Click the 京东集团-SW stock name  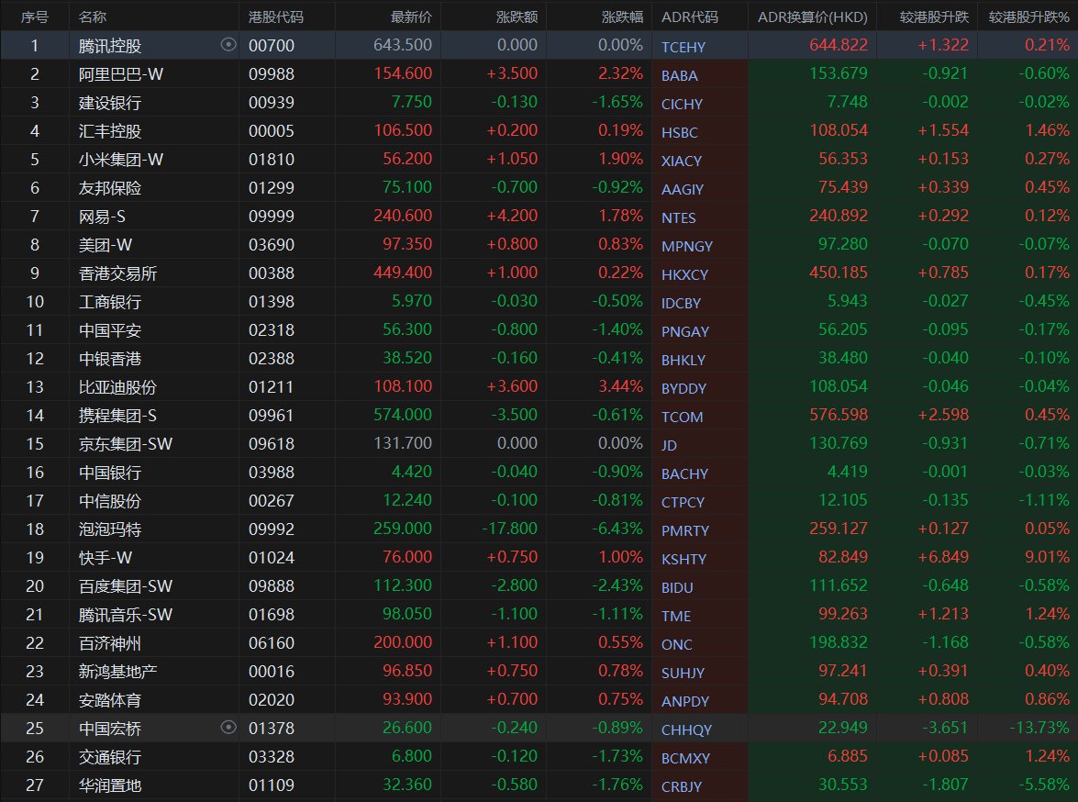click(125, 443)
